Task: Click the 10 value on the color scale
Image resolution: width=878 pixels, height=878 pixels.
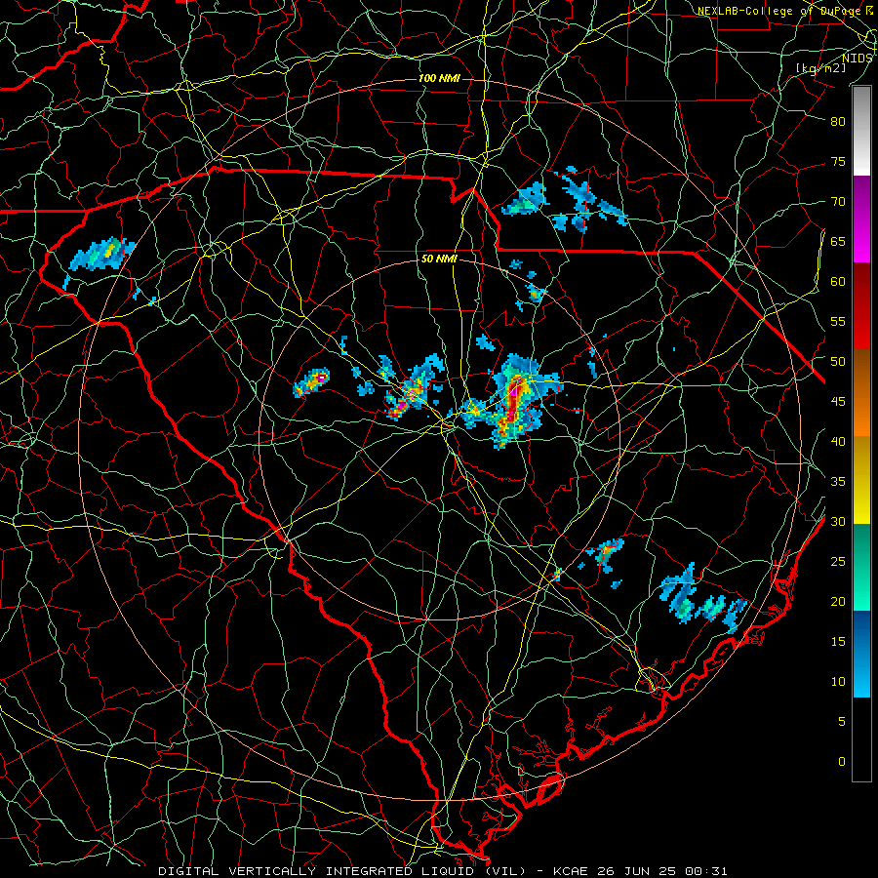Action: 838,682
